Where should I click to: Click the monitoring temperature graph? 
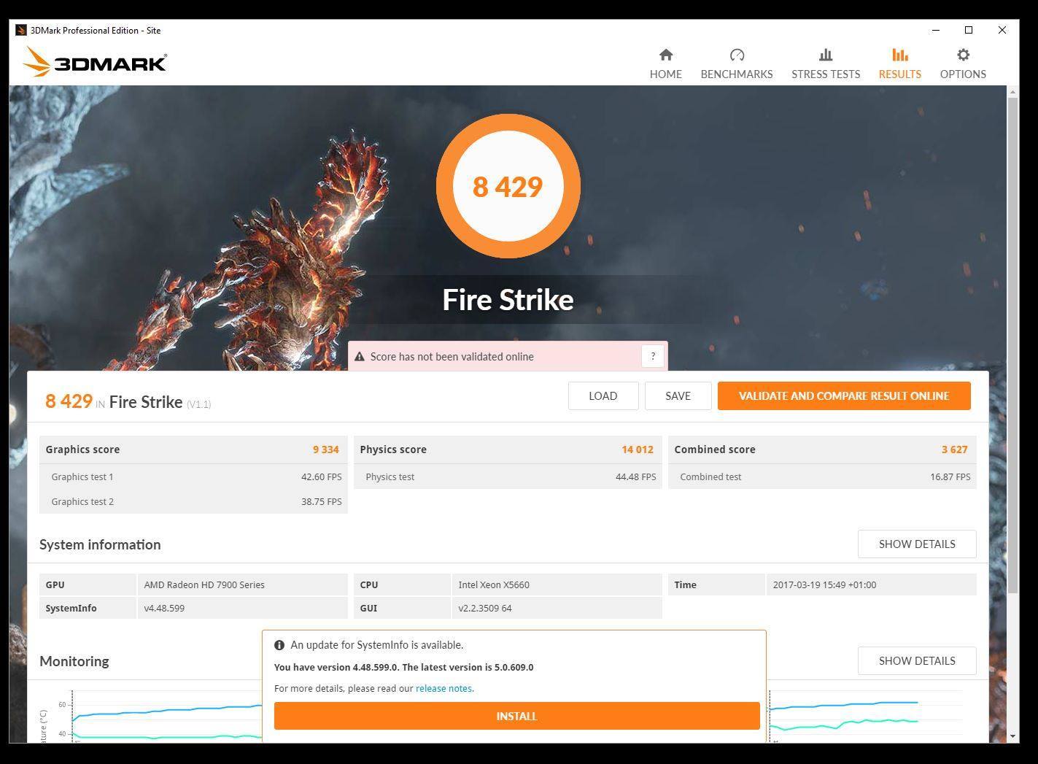tap(166, 717)
